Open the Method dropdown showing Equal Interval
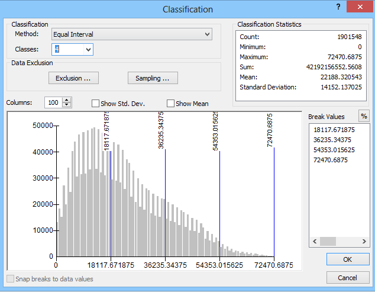This screenshot has width=375, height=292. point(131,34)
